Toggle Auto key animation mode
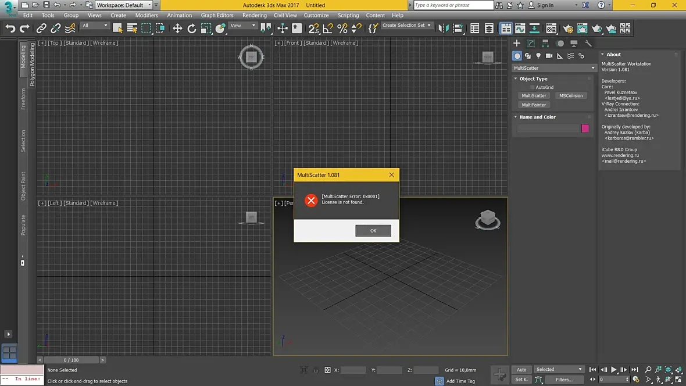 coord(521,370)
